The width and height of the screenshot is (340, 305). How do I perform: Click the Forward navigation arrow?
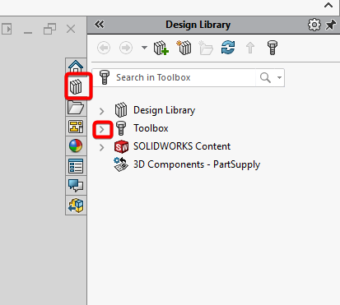click(x=126, y=48)
